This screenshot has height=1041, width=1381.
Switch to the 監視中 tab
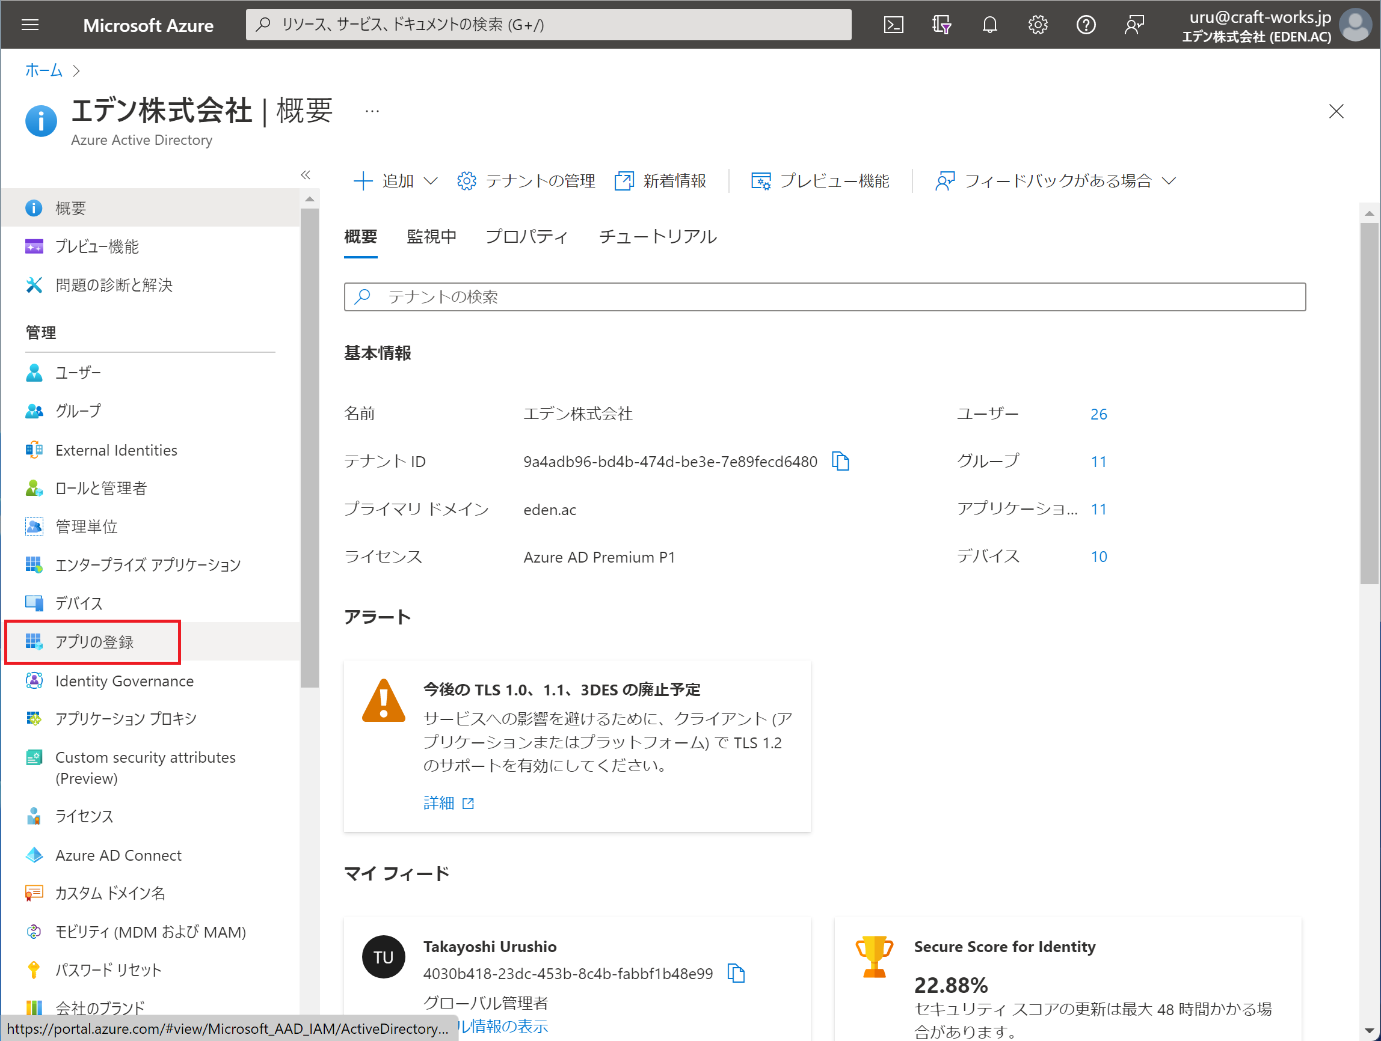(431, 236)
